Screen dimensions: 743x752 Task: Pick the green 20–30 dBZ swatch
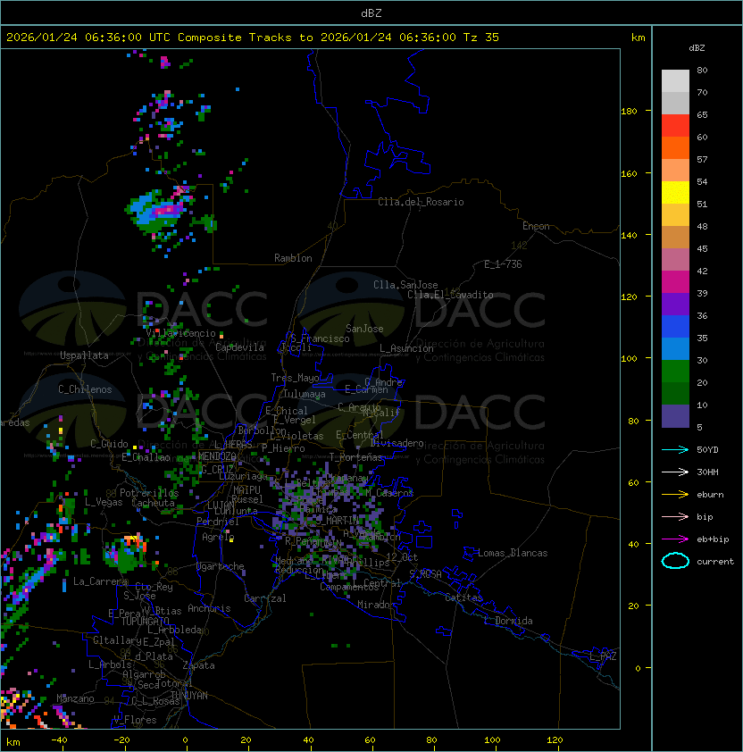(x=675, y=372)
